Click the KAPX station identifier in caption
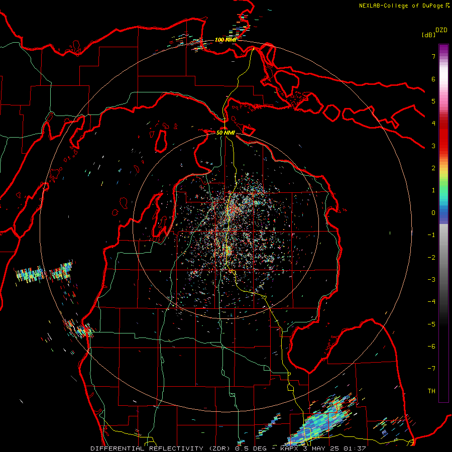The width and height of the screenshot is (452, 452). [x=290, y=448]
